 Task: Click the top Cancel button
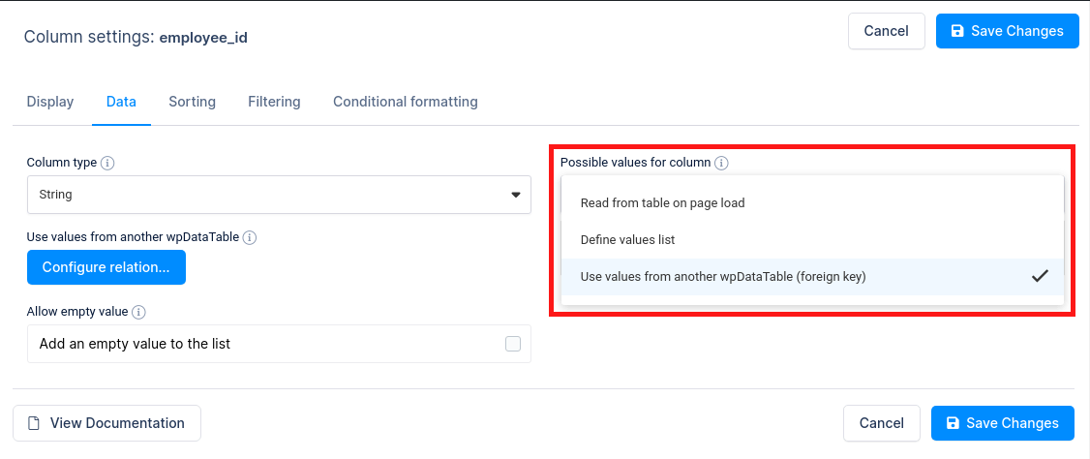click(886, 31)
